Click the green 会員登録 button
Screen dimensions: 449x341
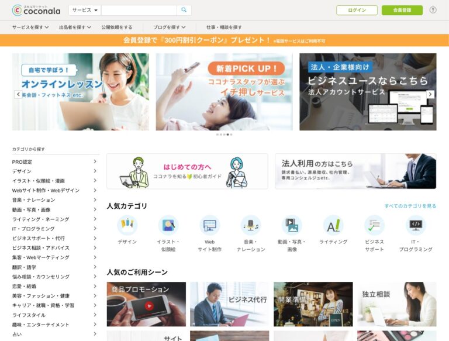pyautogui.click(x=402, y=10)
